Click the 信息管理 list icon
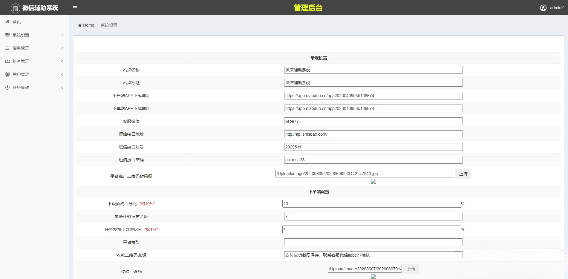 [7, 48]
